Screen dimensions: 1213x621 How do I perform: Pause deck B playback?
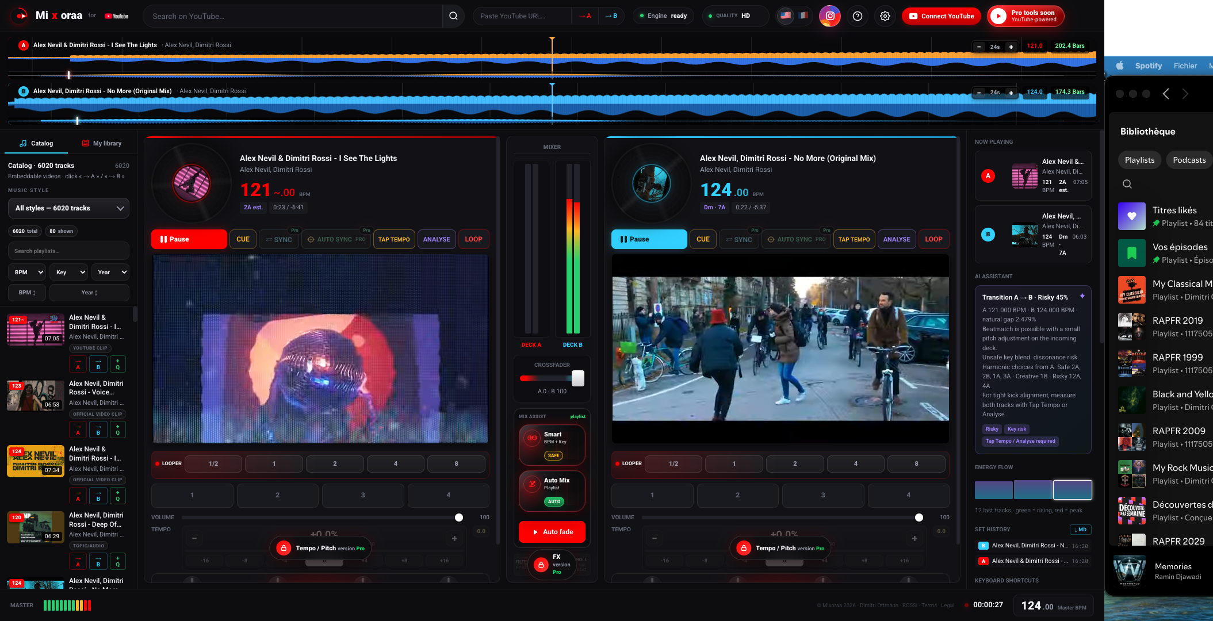point(649,239)
